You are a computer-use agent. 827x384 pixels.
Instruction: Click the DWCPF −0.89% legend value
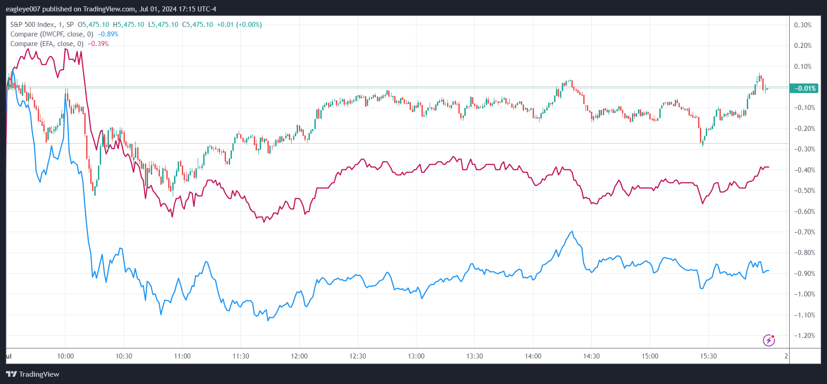pyautogui.click(x=108, y=34)
